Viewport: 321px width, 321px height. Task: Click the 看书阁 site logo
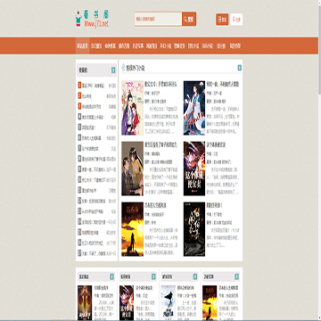tap(92, 20)
